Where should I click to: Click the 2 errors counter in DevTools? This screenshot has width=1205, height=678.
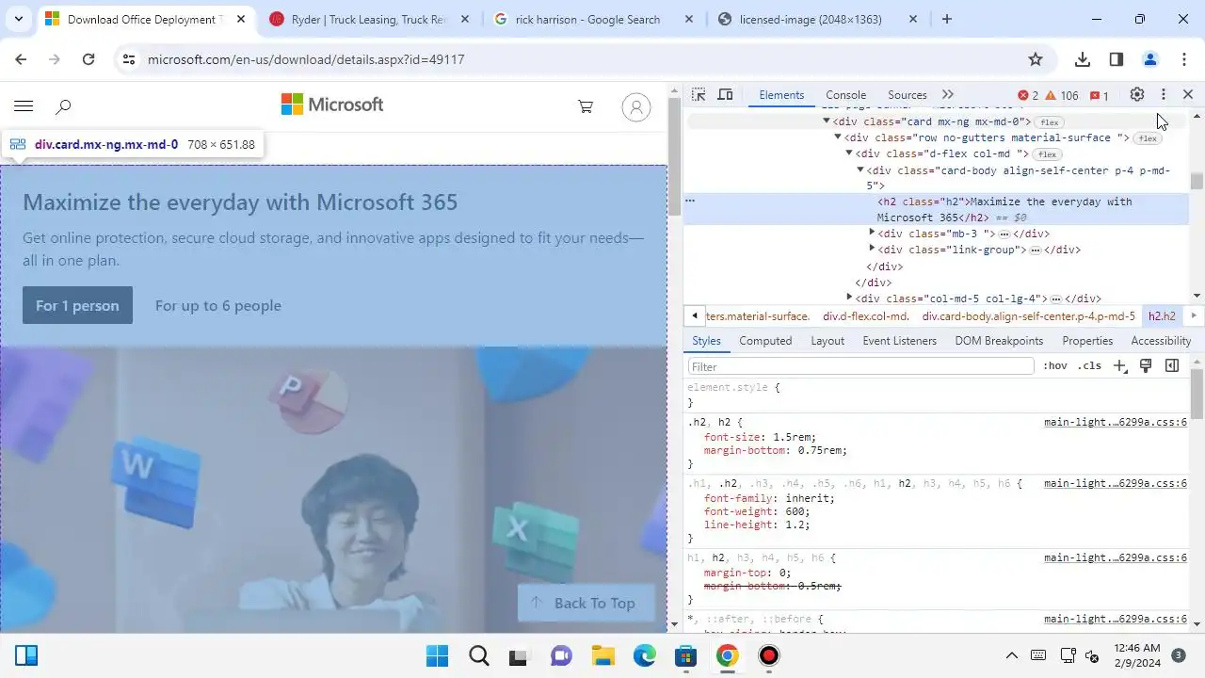click(x=1028, y=95)
